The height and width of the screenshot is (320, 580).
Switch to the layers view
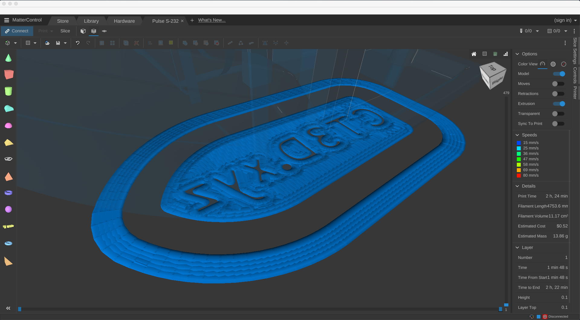tap(94, 31)
